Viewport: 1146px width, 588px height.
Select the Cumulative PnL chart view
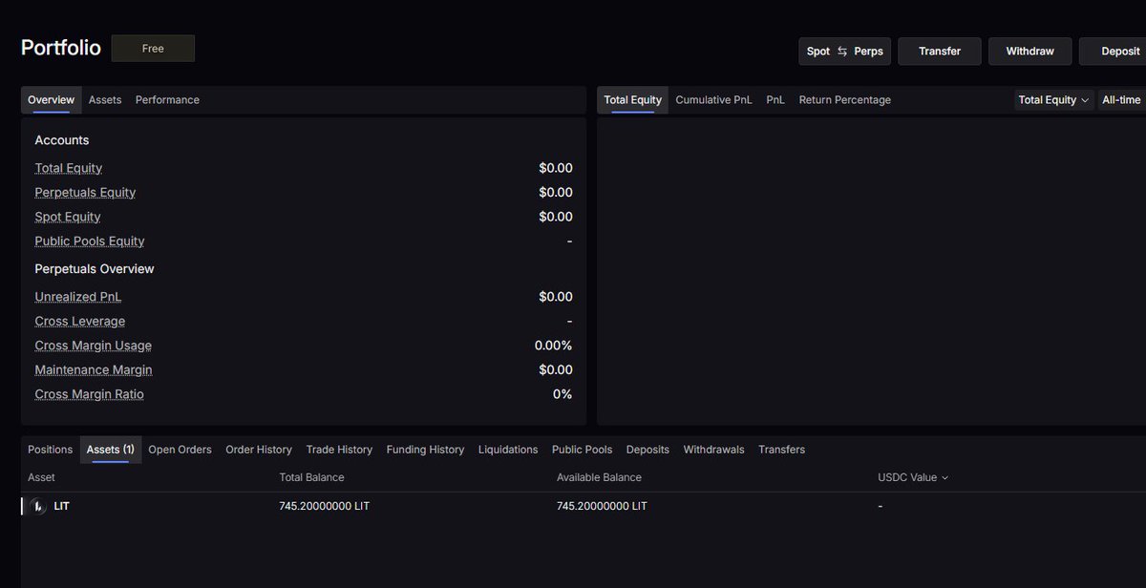tap(712, 99)
